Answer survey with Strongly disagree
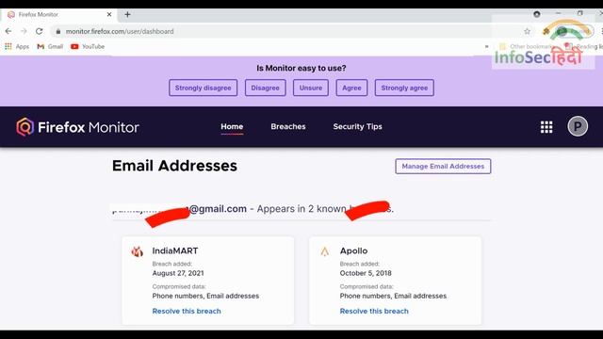 pos(204,88)
